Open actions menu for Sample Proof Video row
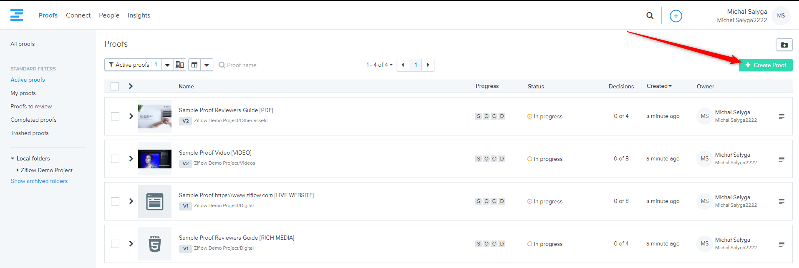 pyautogui.click(x=781, y=159)
